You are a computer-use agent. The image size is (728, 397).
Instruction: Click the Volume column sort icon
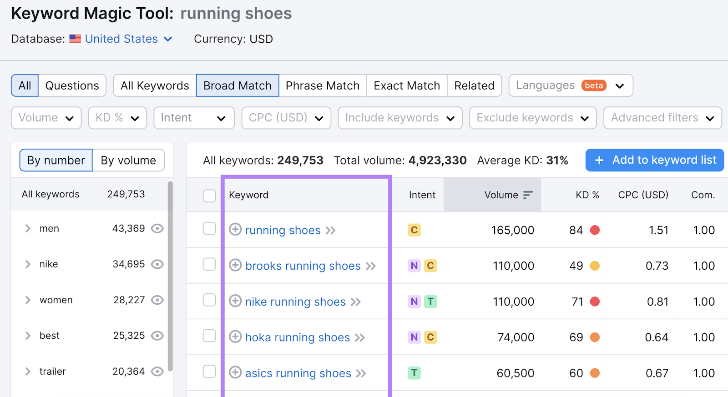coord(528,195)
